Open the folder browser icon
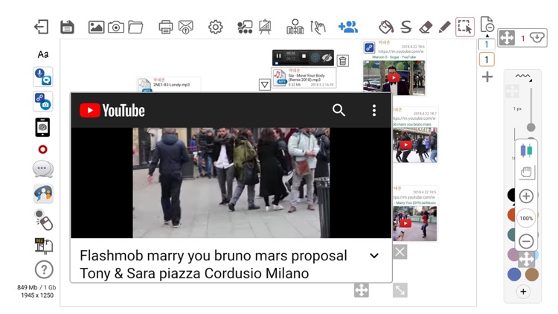Image resolution: width=558 pixels, height=314 pixels. pos(135,27)
